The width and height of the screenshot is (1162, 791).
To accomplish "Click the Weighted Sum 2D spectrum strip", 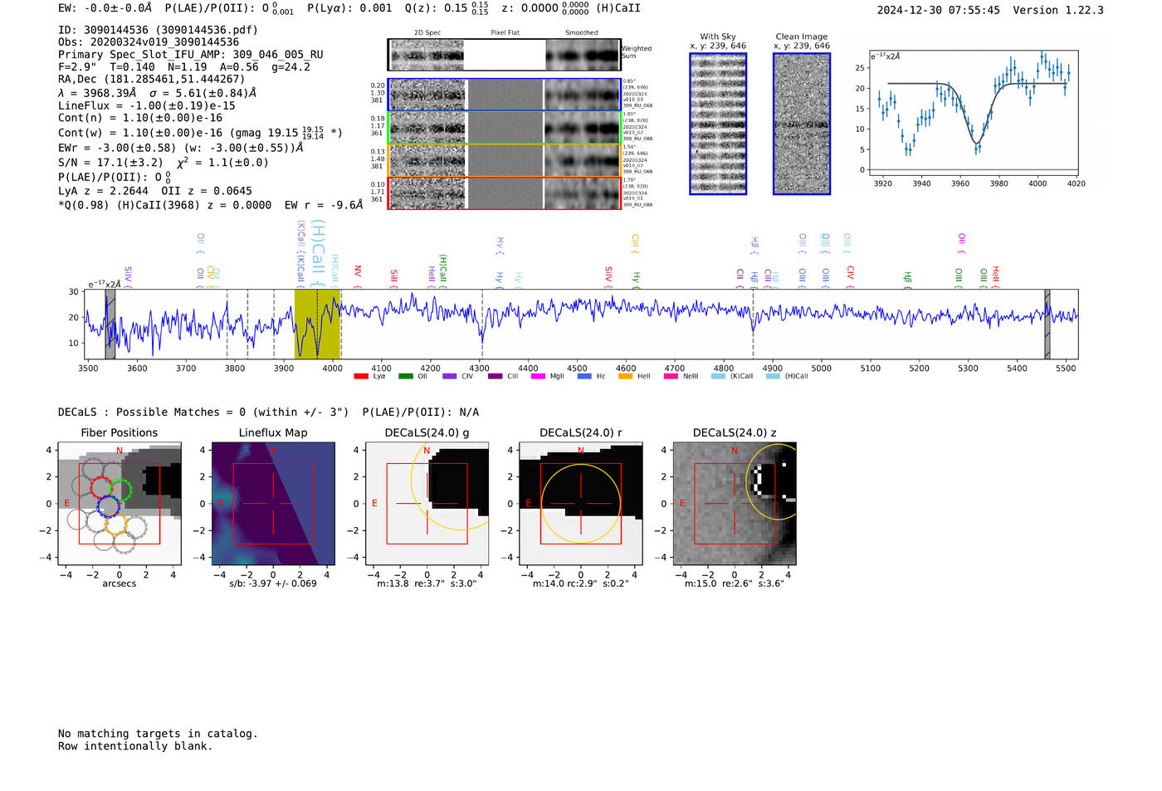I will coord(504,55).
